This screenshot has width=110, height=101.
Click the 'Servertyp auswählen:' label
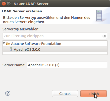pyautogui.click(x=21, y=29)
